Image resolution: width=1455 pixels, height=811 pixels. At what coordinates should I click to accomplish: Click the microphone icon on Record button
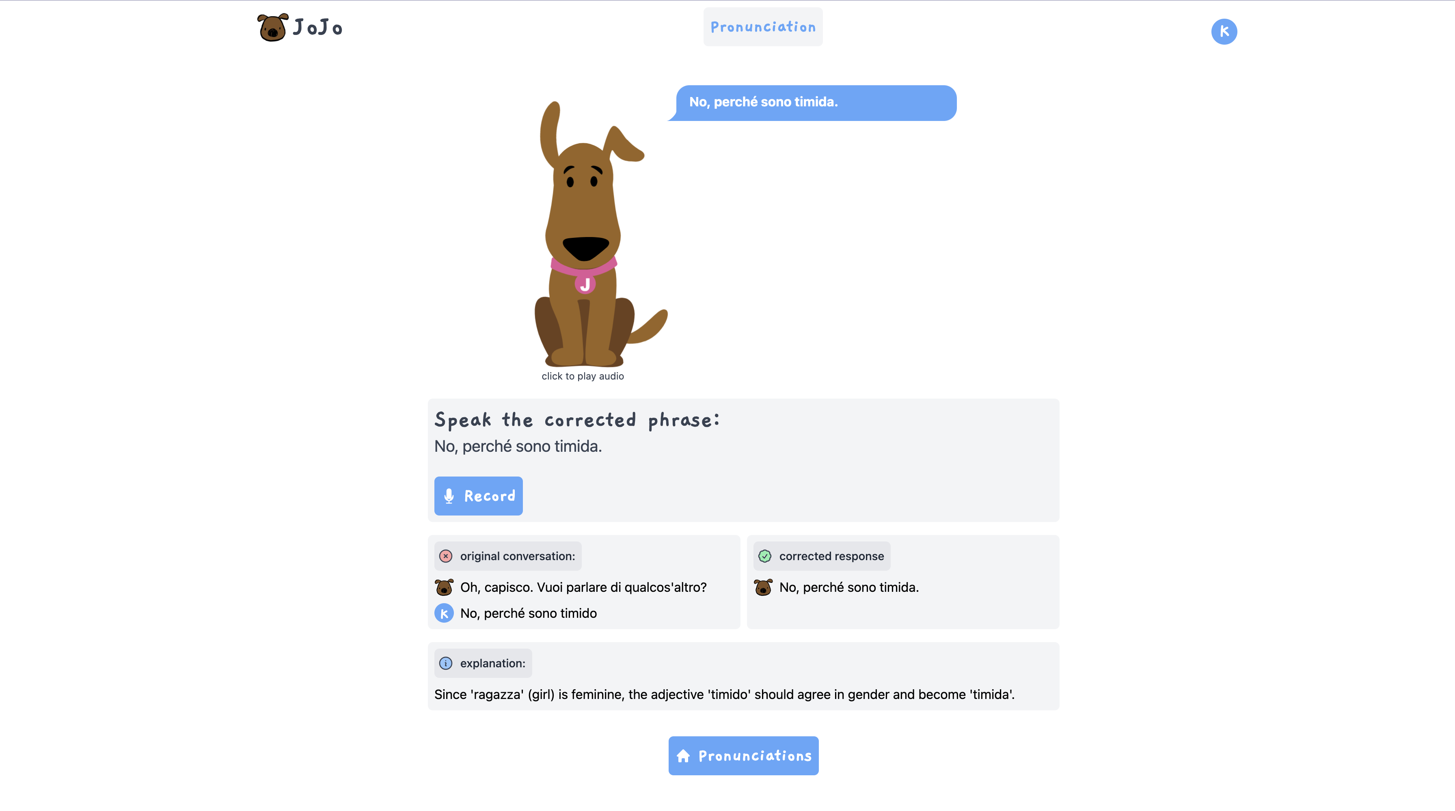[x=449, y=496]
